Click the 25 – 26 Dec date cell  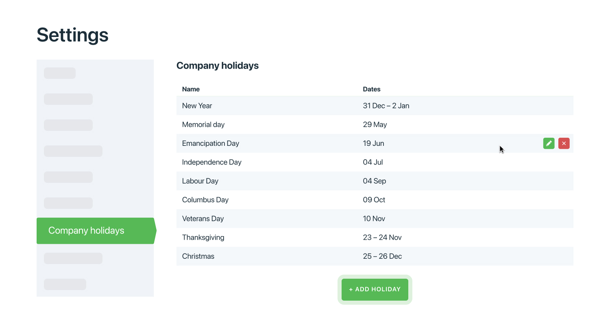click(x=382, y=256)
